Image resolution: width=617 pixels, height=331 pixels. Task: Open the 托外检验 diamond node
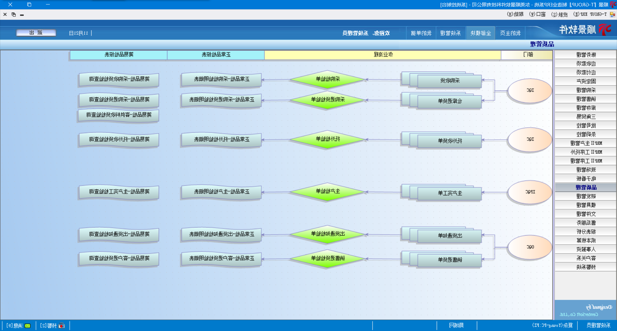pos(327,139)
